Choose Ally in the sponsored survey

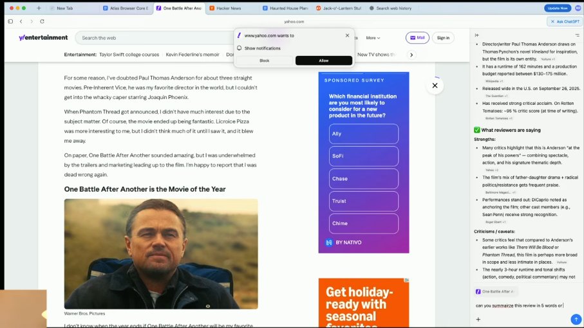tap(364, 134)
